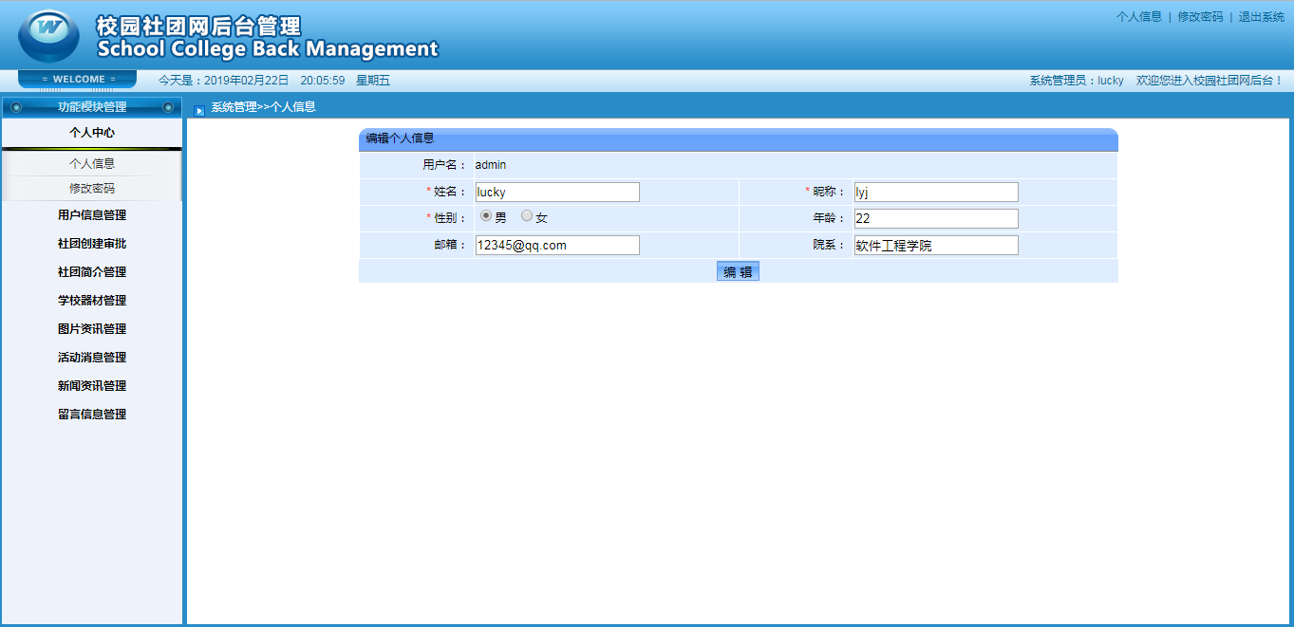The height and width of the screenshot is (627, 1294).
Task: Click the 欢迎您进入校园社团网后台 greeting
Action: (1210, 81)
